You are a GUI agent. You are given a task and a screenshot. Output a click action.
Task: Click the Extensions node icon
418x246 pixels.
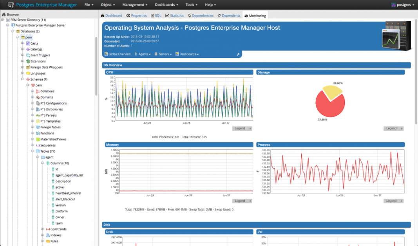(28, 61)
